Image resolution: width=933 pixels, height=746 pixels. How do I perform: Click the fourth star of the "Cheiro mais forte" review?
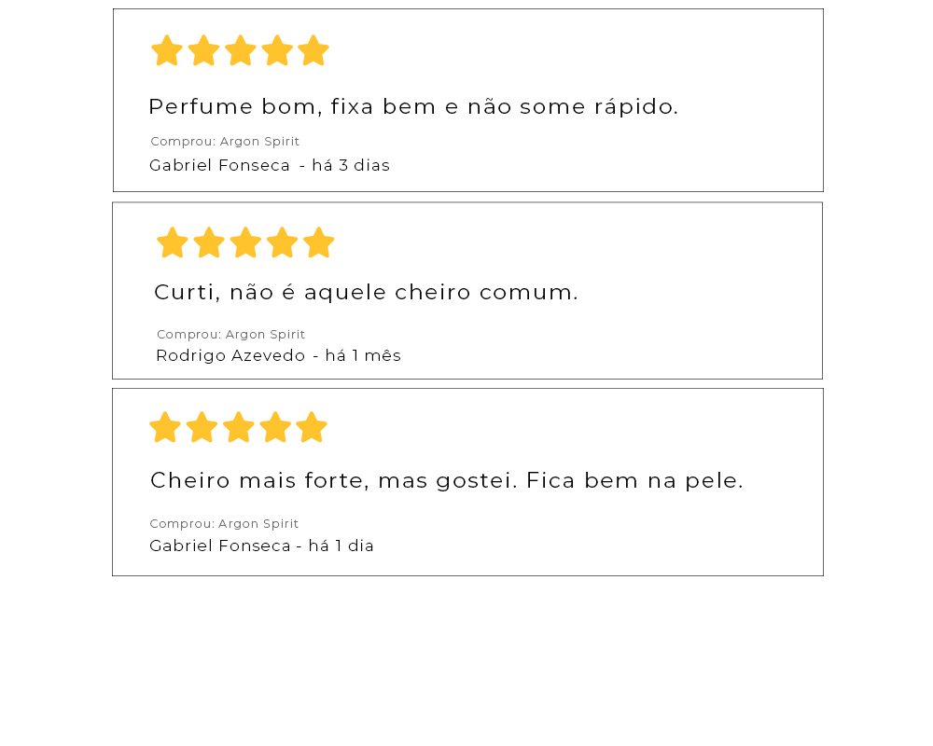point(275,428)
